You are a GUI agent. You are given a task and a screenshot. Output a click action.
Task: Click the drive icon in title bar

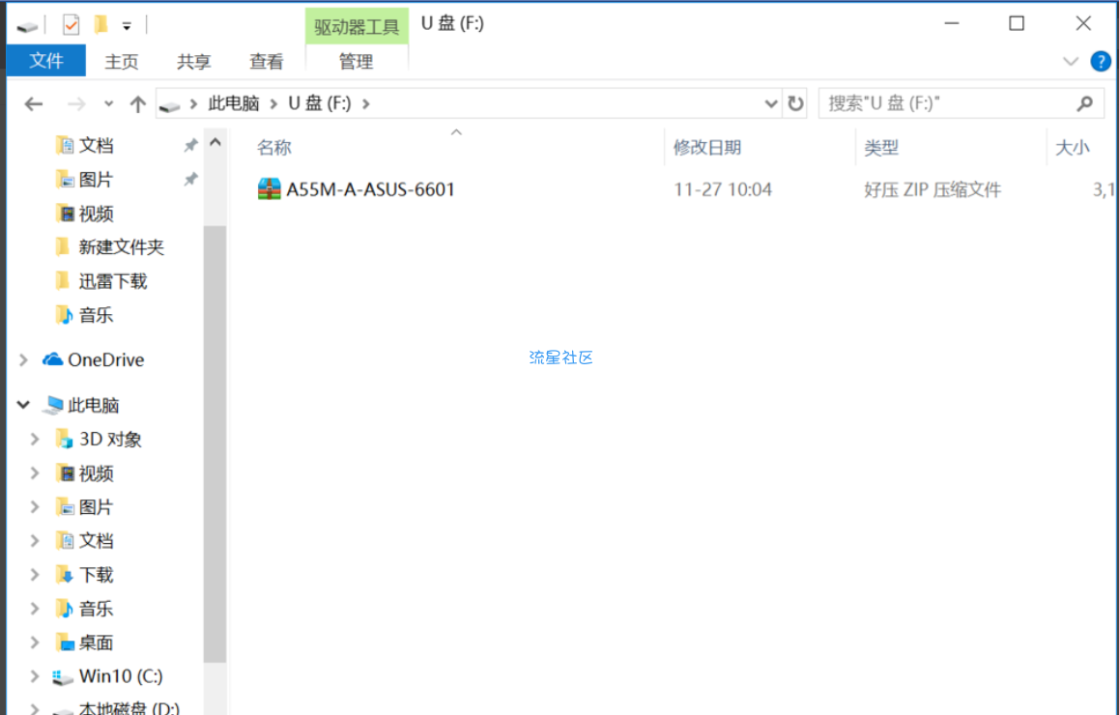[x=27, y=26]
